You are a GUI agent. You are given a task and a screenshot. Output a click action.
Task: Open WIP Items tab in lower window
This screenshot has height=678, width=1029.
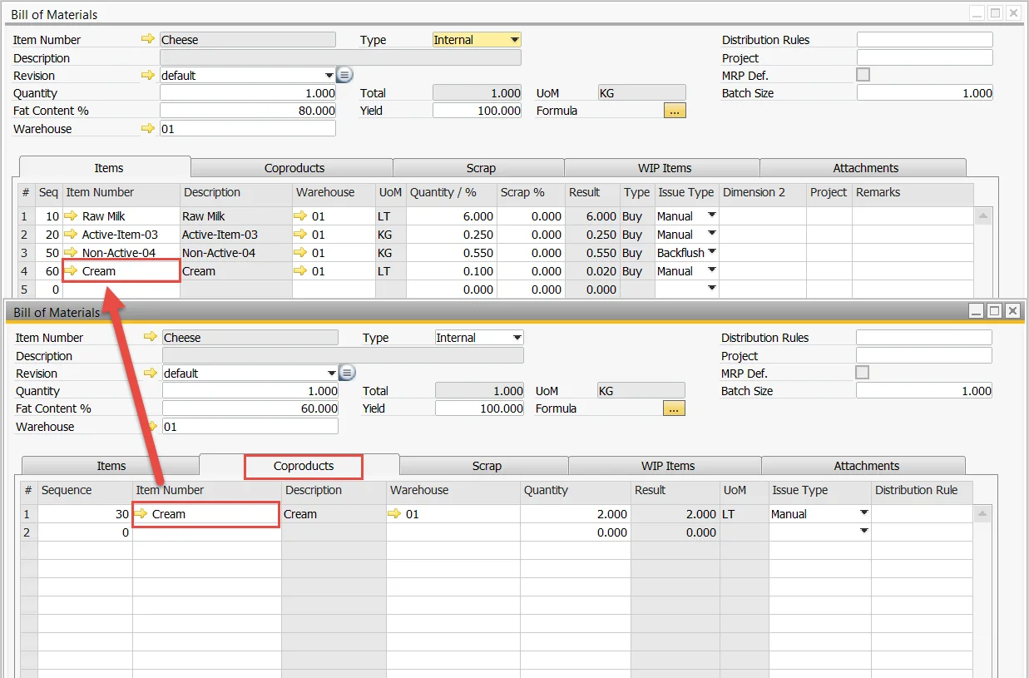pos(667,466)
